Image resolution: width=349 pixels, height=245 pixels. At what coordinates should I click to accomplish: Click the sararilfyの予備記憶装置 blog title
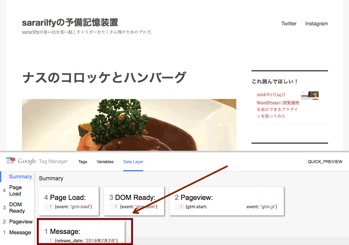click(70, 23)
